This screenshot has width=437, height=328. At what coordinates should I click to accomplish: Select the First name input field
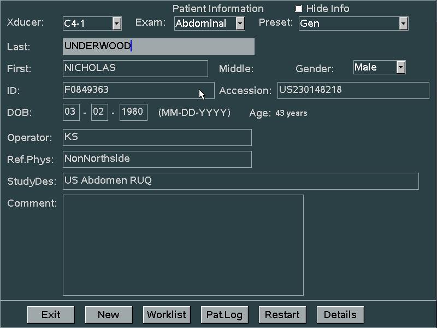(135, 68)
